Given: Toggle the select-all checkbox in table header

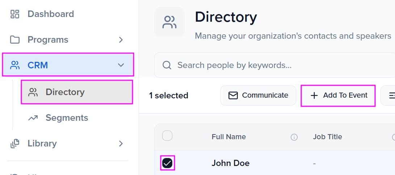Looking at the screenshot, I should [167, 136].
